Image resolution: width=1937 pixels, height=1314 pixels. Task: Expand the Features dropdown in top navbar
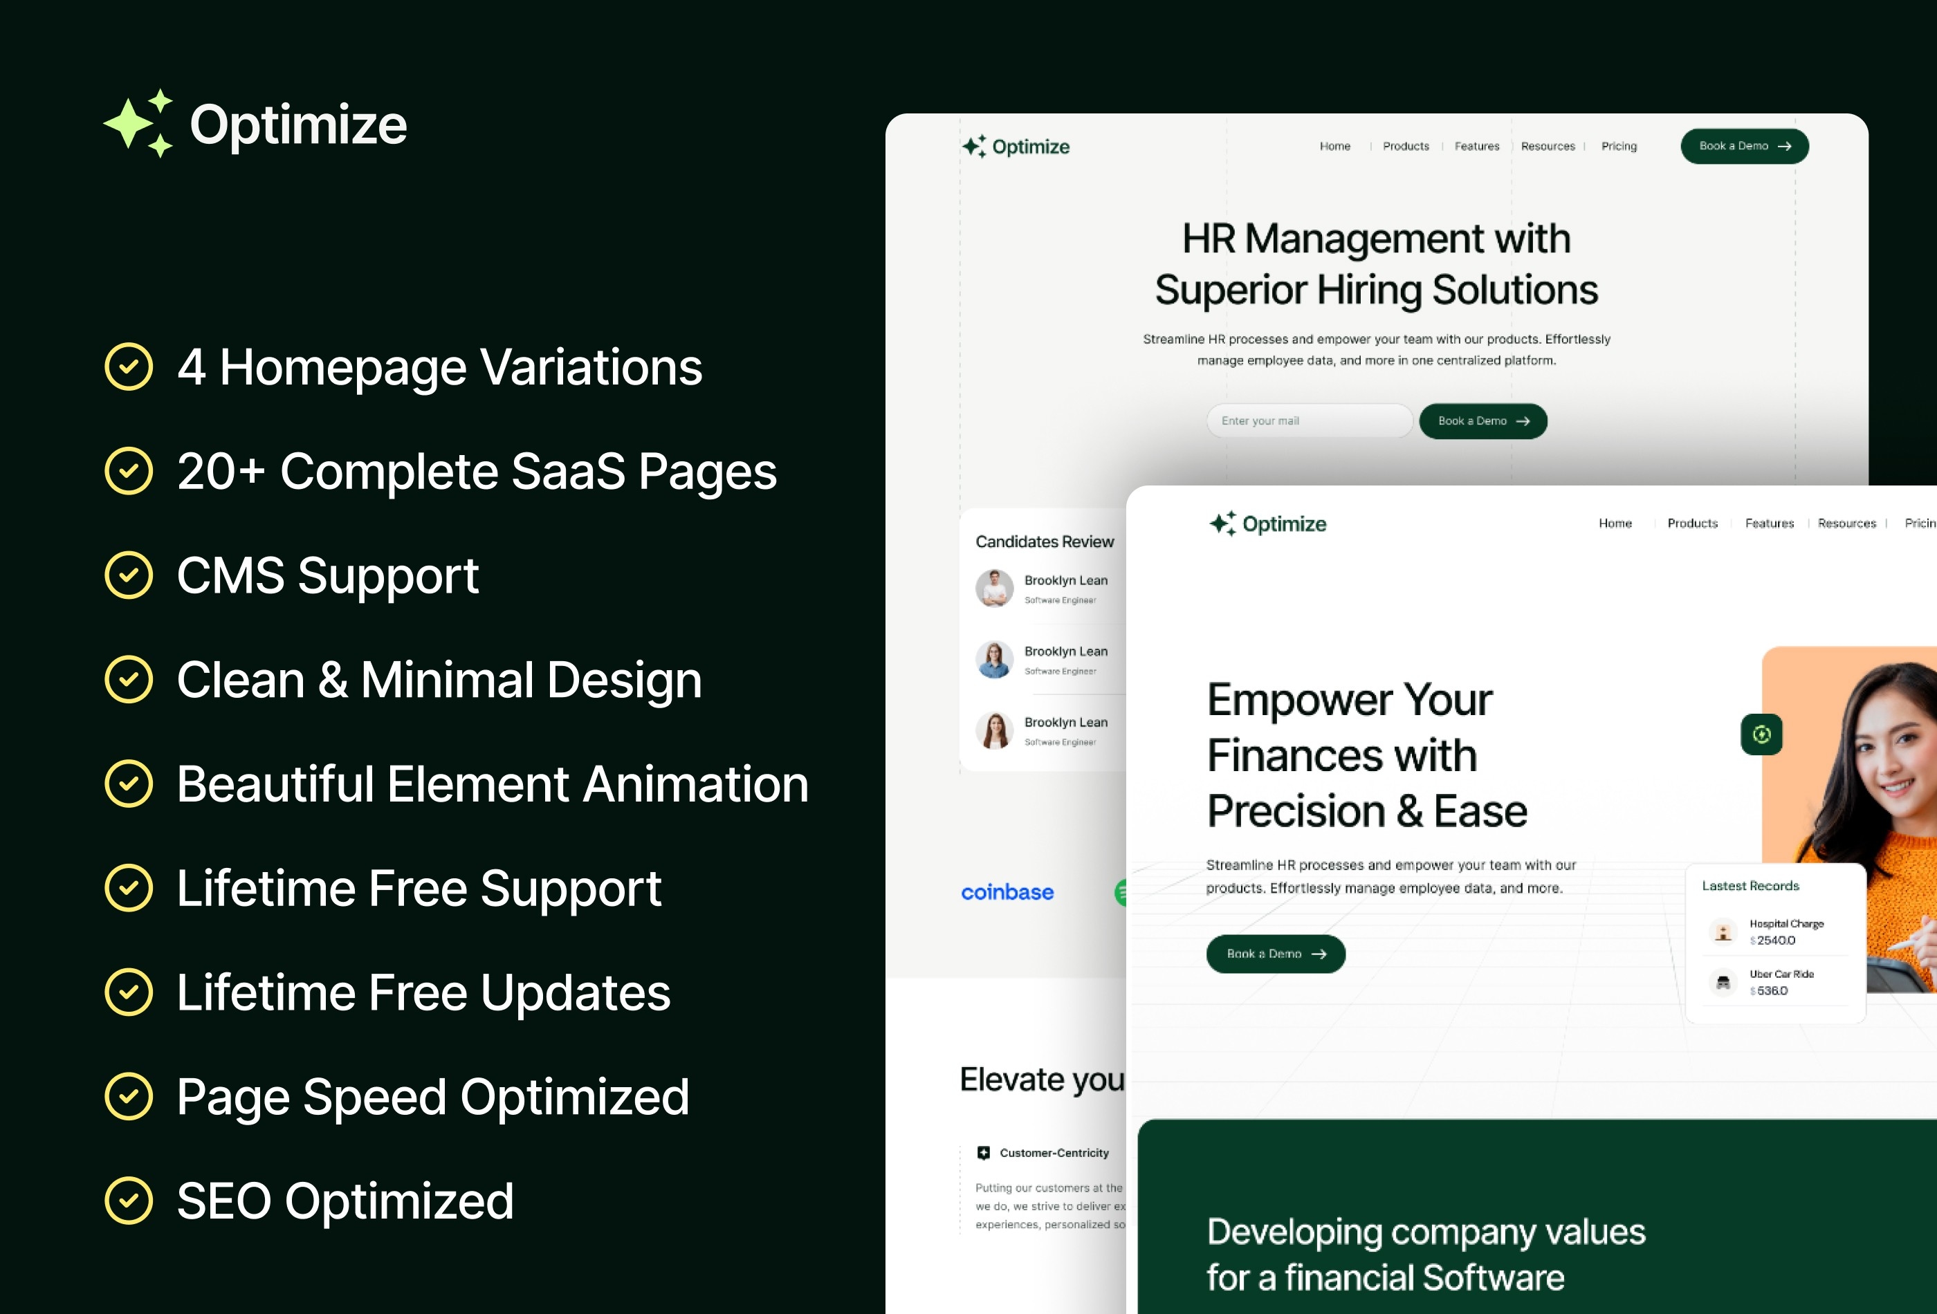(x=1474, y=147)
